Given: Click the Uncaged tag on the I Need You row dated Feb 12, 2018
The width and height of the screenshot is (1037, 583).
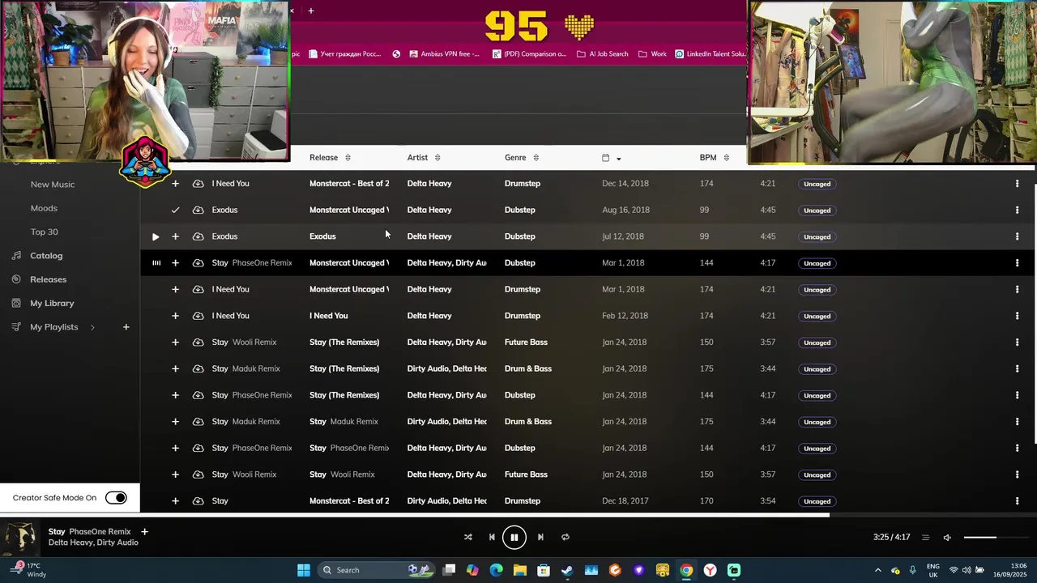Looking at the screenshot, I should 817,316.
